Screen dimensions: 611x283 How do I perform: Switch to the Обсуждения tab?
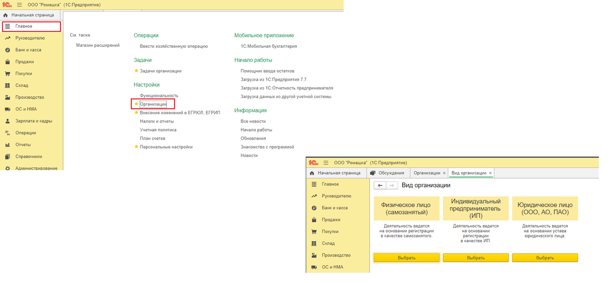pyautogui.click(x=388, y=173)
